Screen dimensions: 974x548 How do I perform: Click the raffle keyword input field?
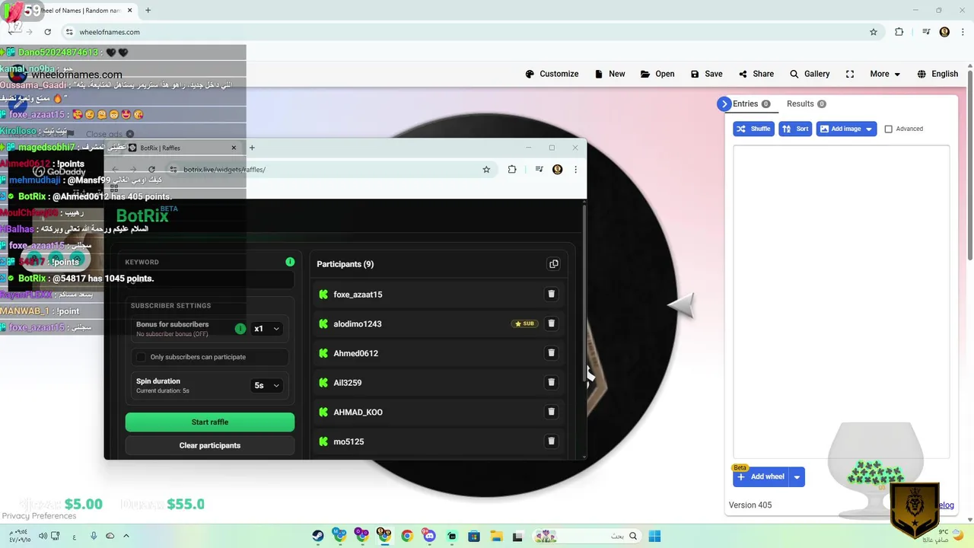pyautogui.click(x=210, y=279)
